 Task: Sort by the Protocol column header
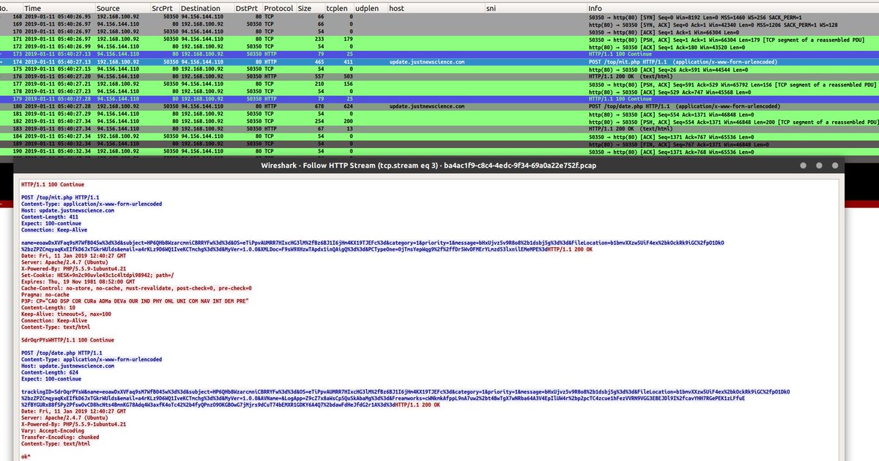pos(279,8)
